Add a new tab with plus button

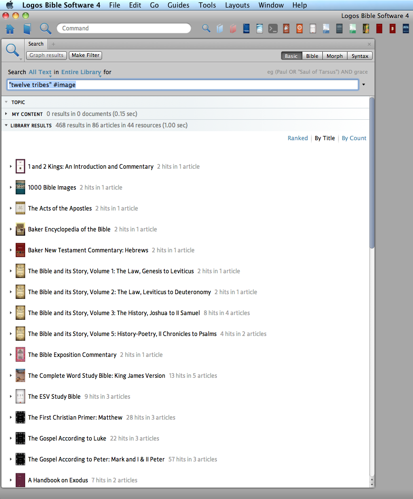click(54, 44)
